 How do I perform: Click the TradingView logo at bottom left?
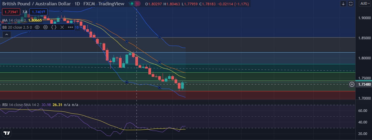[x=6, y=133]
